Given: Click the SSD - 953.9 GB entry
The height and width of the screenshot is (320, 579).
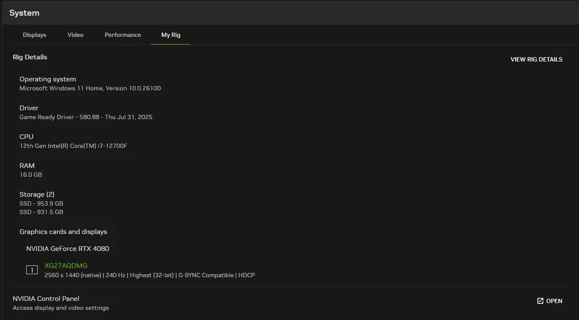Looking at the screenshot, I should pyautogui.click(x=42, y=203).
